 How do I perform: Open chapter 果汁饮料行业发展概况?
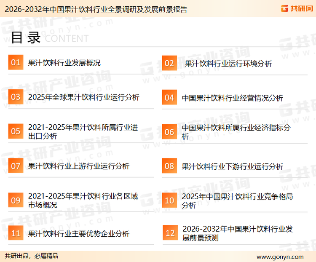point(64,63)
